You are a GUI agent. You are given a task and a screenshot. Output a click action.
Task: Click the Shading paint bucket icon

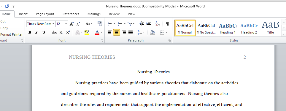[x=152, y=32]
